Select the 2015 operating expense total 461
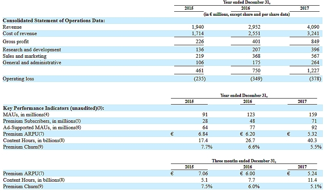This screenshot has width=324, height=193. click(x=200, y=71)
